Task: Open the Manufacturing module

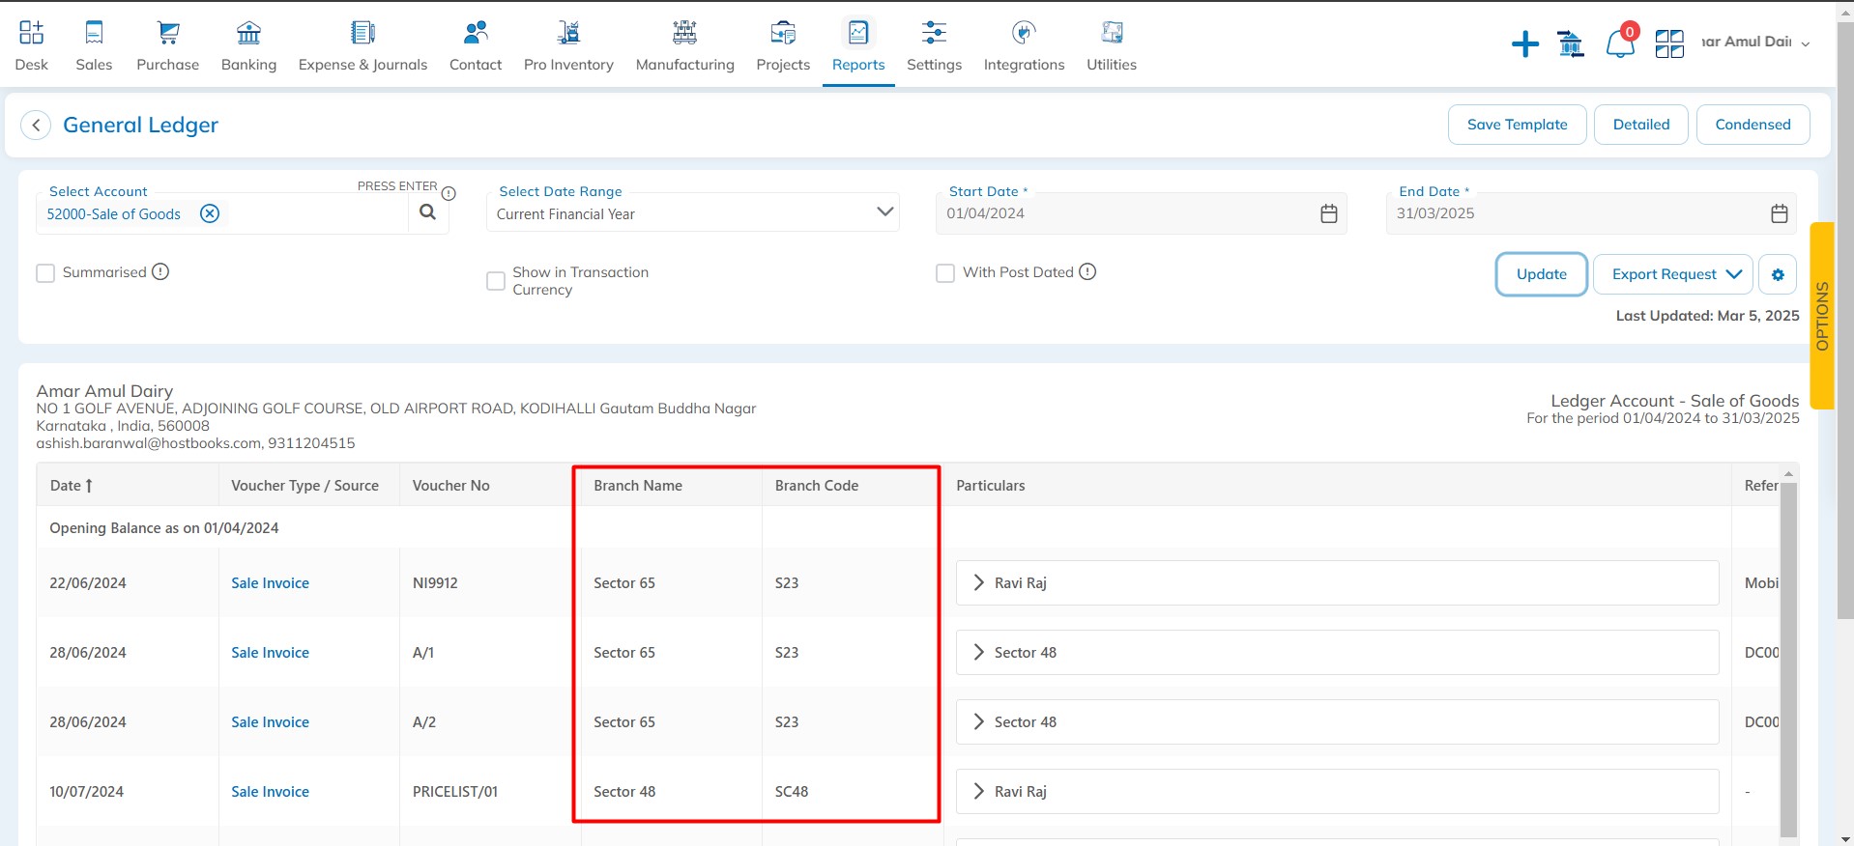Action: coord(684,45)
